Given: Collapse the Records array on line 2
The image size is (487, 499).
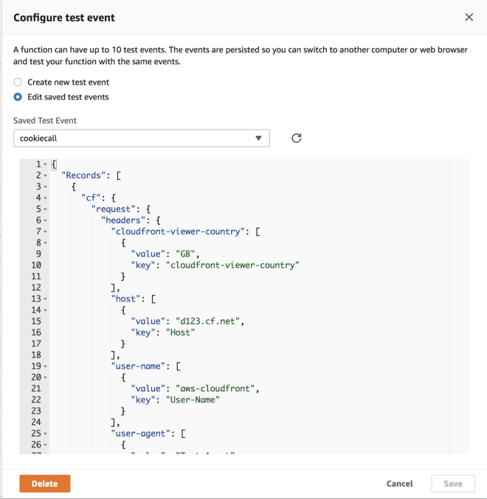Looking at the screenshot, I should coord(46,176).
